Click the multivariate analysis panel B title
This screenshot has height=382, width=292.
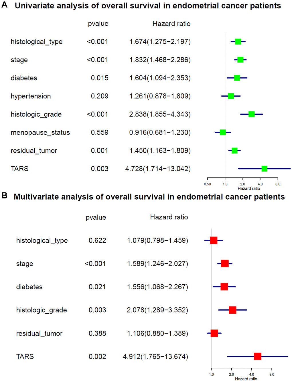click(149, 197)
